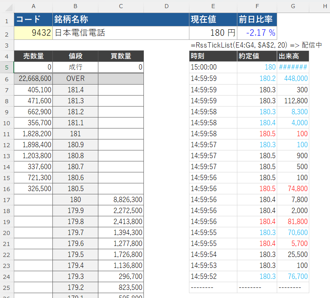Image resolution: width=330 pixels, height=298 pixels.
Task: Select row 25 header
Action: (7, 287)
